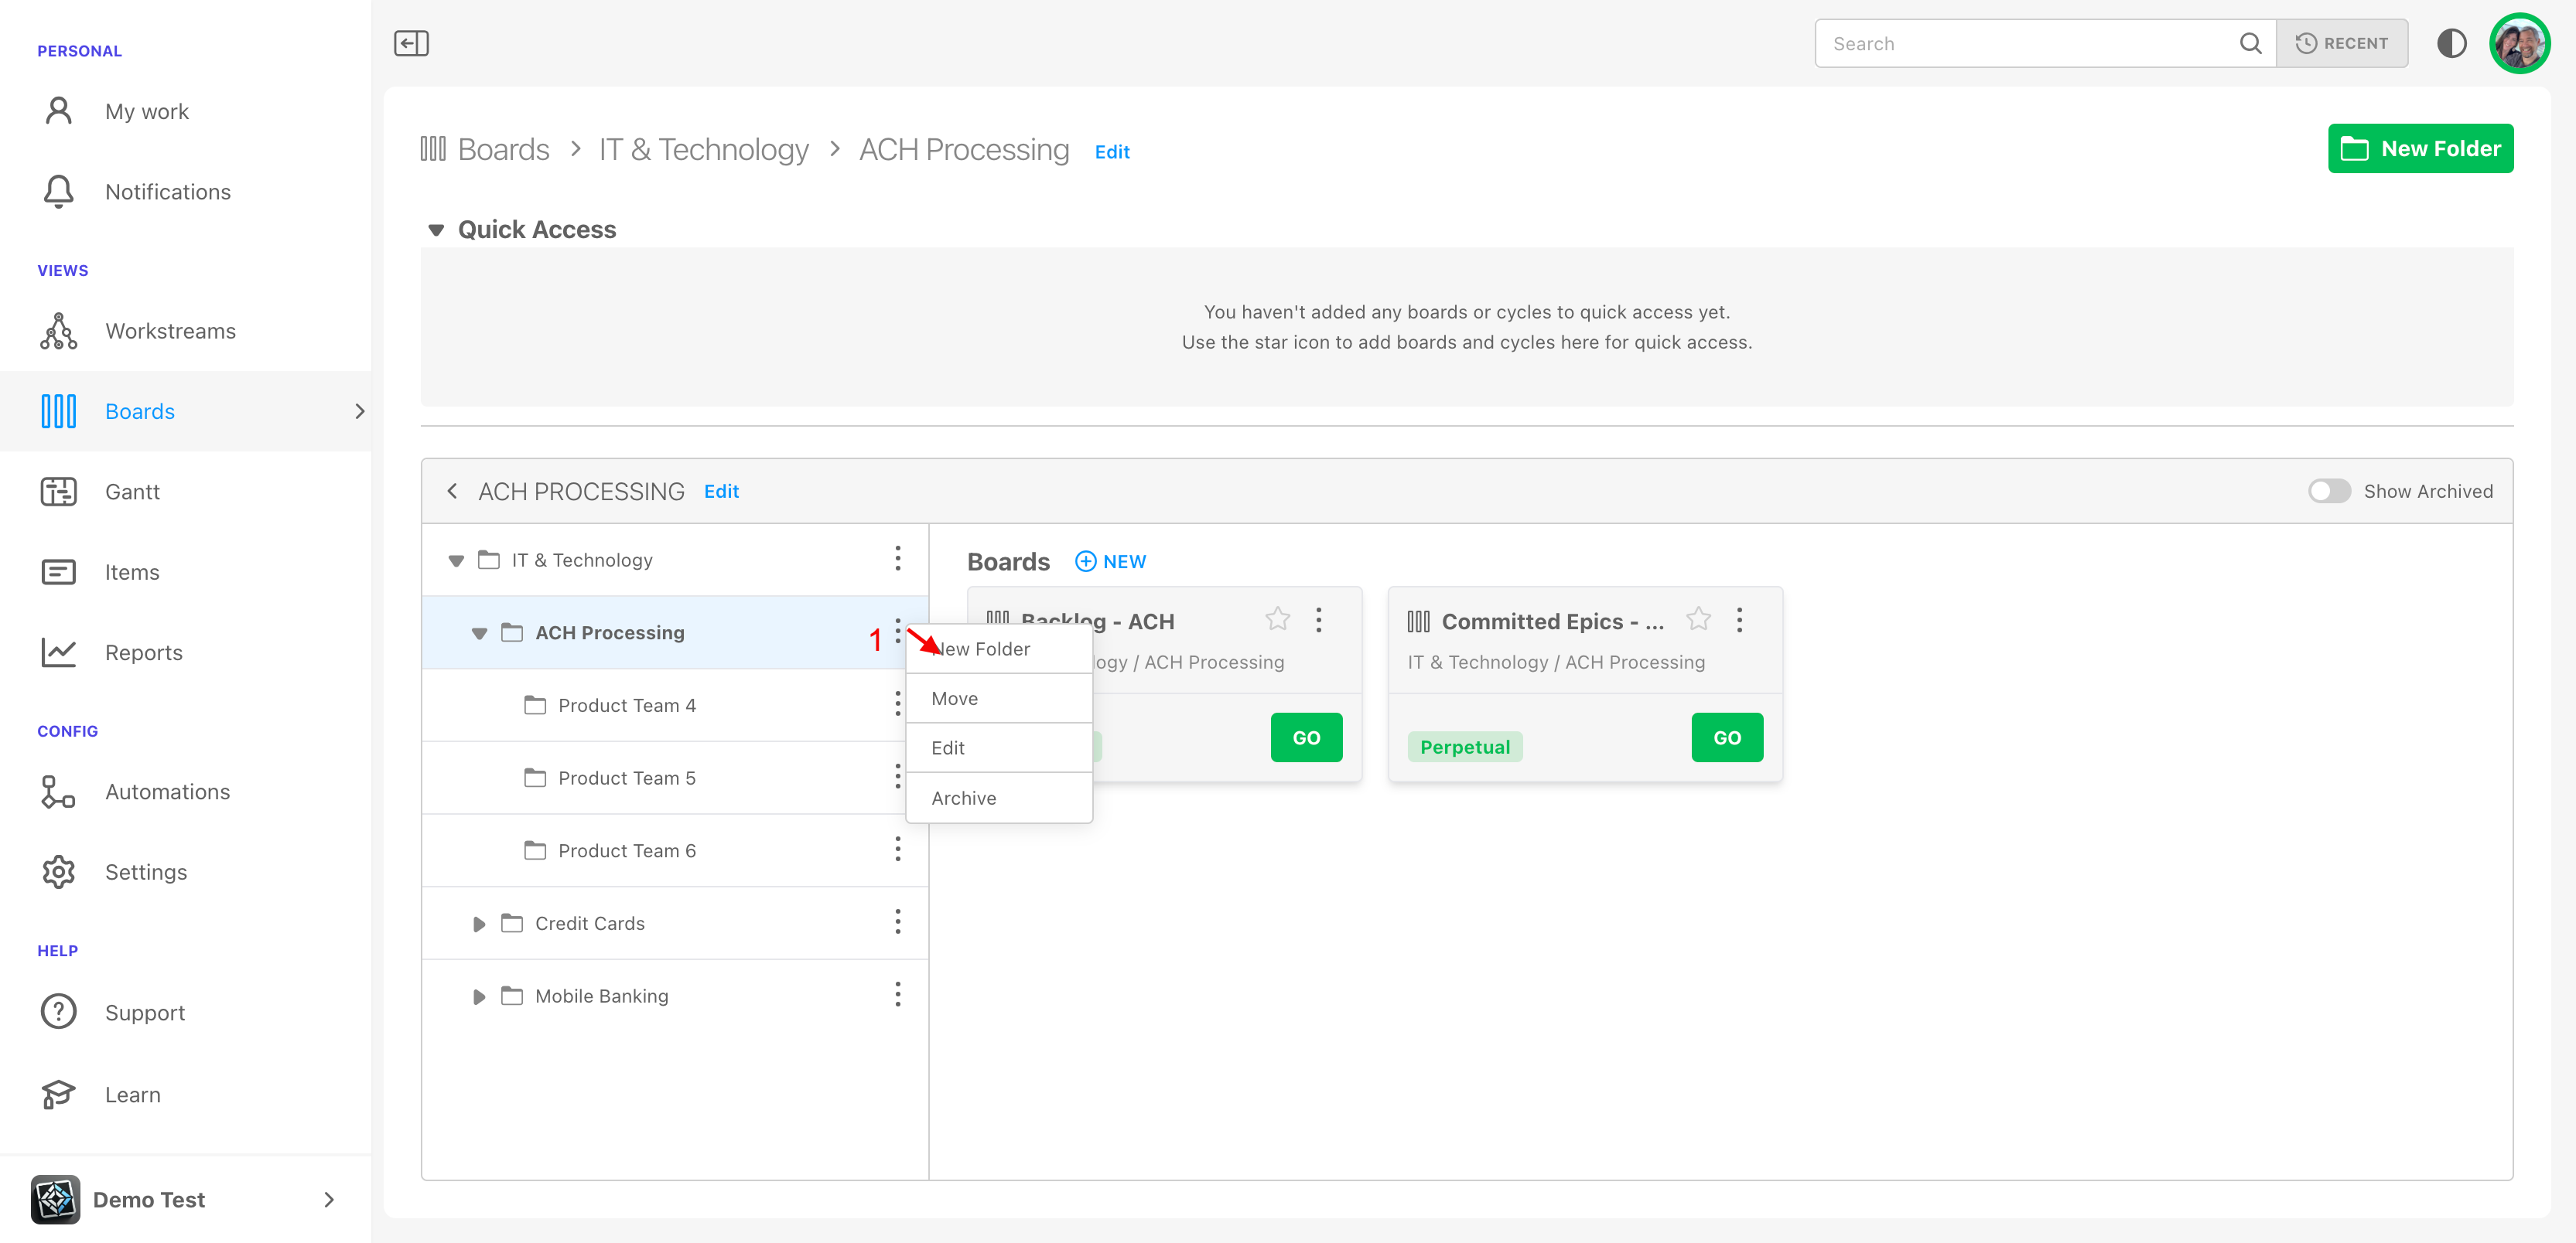Screen dimensions: 2576x1243
Task: Open the Automations config page
Action: [167, 792]
